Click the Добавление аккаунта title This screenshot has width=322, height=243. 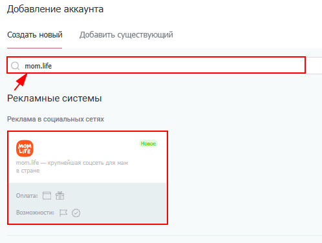55,9
